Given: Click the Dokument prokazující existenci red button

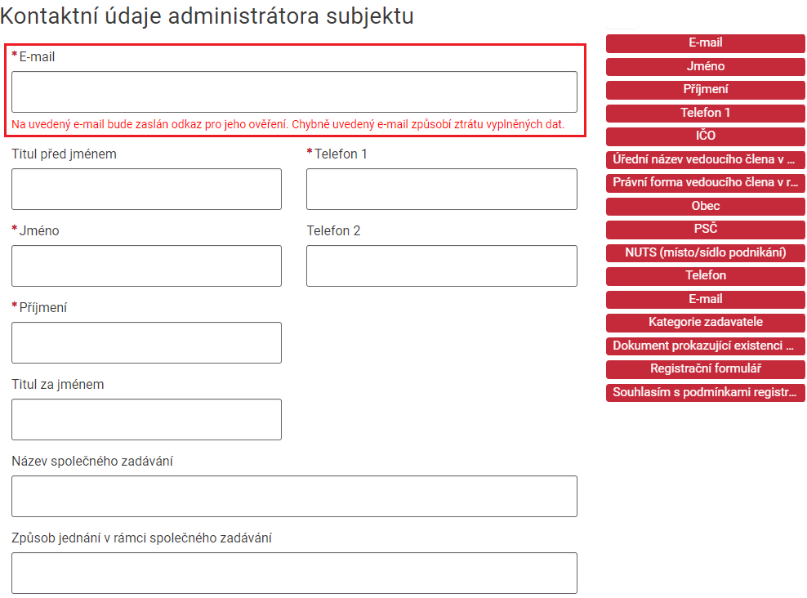Looking at the screenshot, I should pos(705,346).
